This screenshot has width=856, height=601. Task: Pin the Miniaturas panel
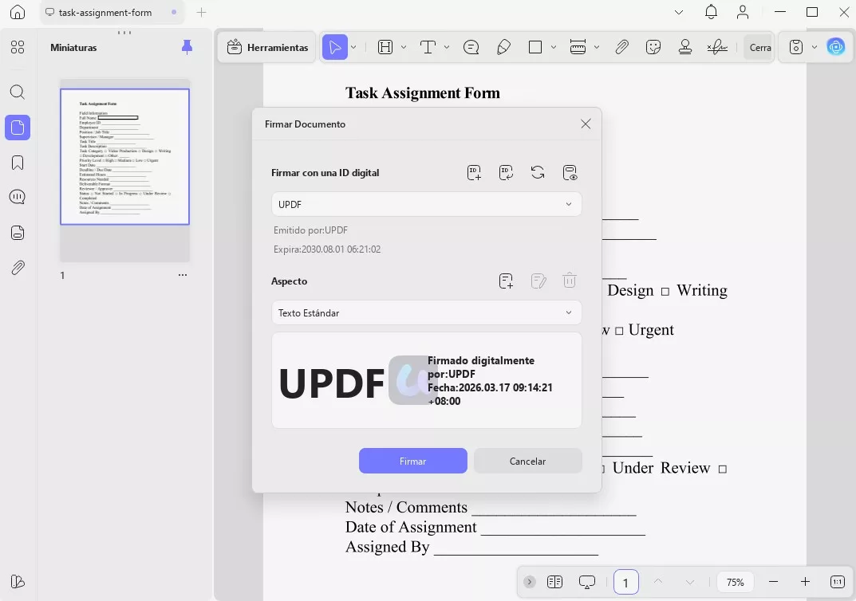[187, 48]
